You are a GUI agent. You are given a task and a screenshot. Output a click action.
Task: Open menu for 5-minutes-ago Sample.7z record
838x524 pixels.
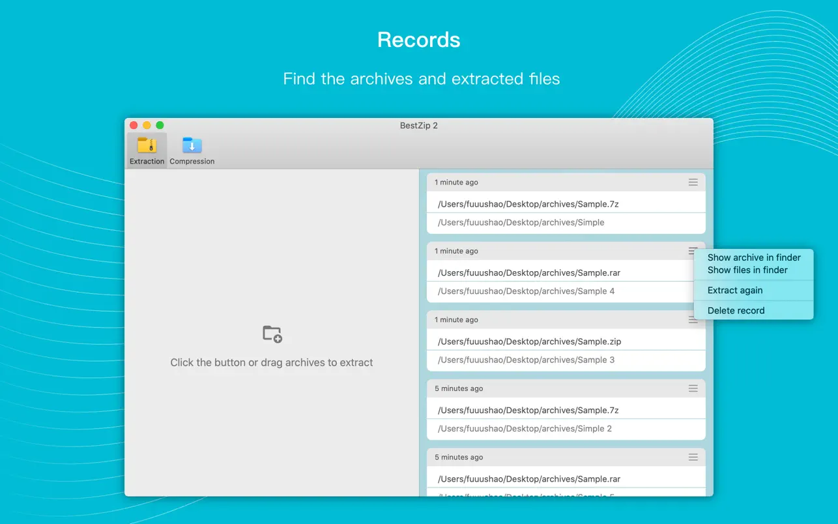[x=693, y=388]
